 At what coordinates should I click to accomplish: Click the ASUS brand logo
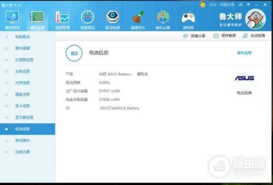click(x=244, y=78)
